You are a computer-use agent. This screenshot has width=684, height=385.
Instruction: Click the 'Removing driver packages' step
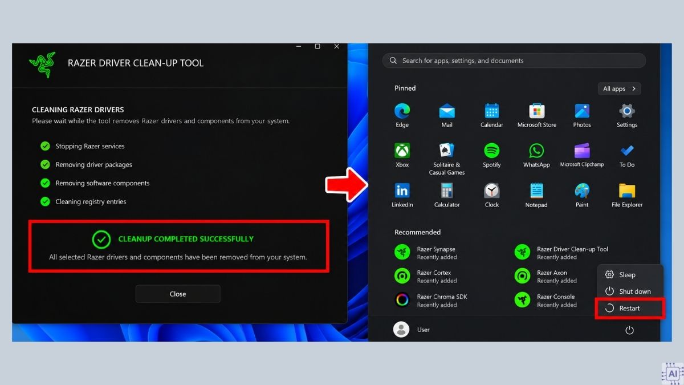tap(86, 164)
